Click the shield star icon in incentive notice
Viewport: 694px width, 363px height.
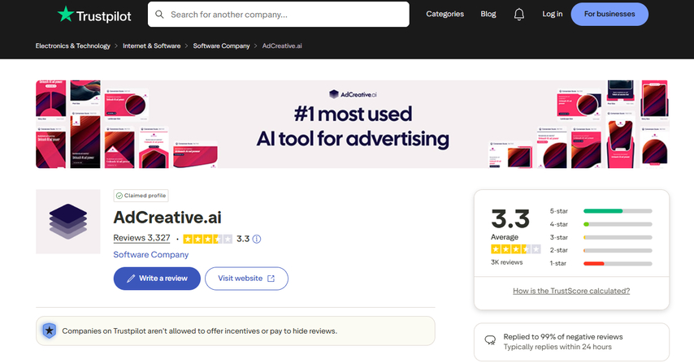(49, 331)
